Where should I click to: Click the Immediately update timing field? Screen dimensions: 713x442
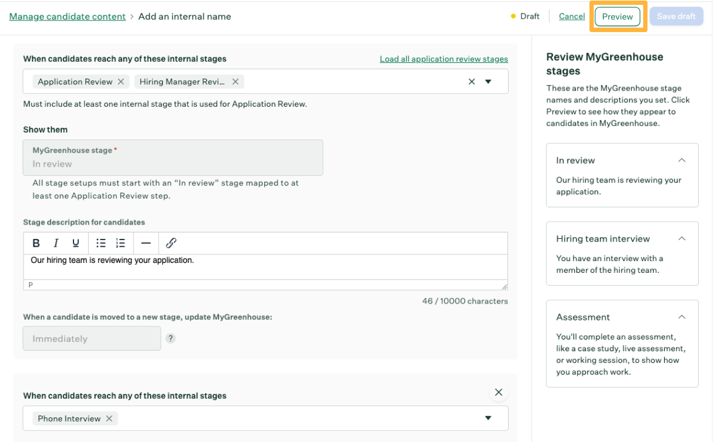click(92, 338)
